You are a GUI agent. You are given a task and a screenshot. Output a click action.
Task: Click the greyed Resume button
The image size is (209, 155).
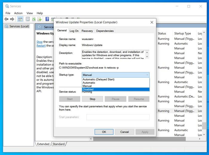[x=139, y=99]
